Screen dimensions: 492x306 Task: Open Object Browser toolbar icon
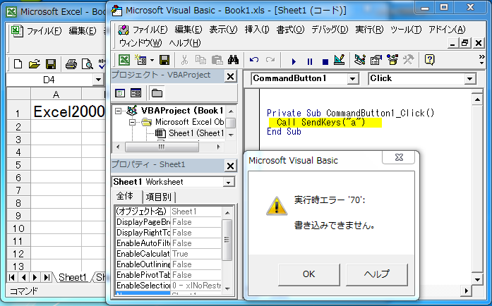[x=392, y=59]
